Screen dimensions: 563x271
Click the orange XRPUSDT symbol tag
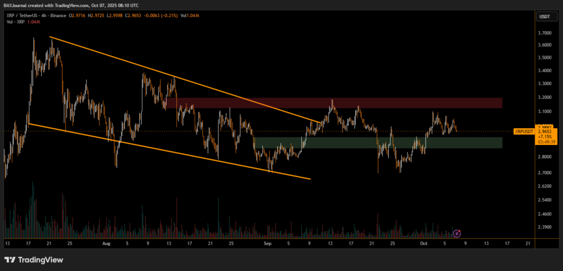pos(523,132)
